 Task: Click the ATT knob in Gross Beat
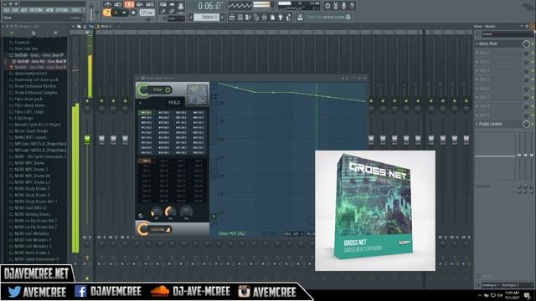[157, 212]
